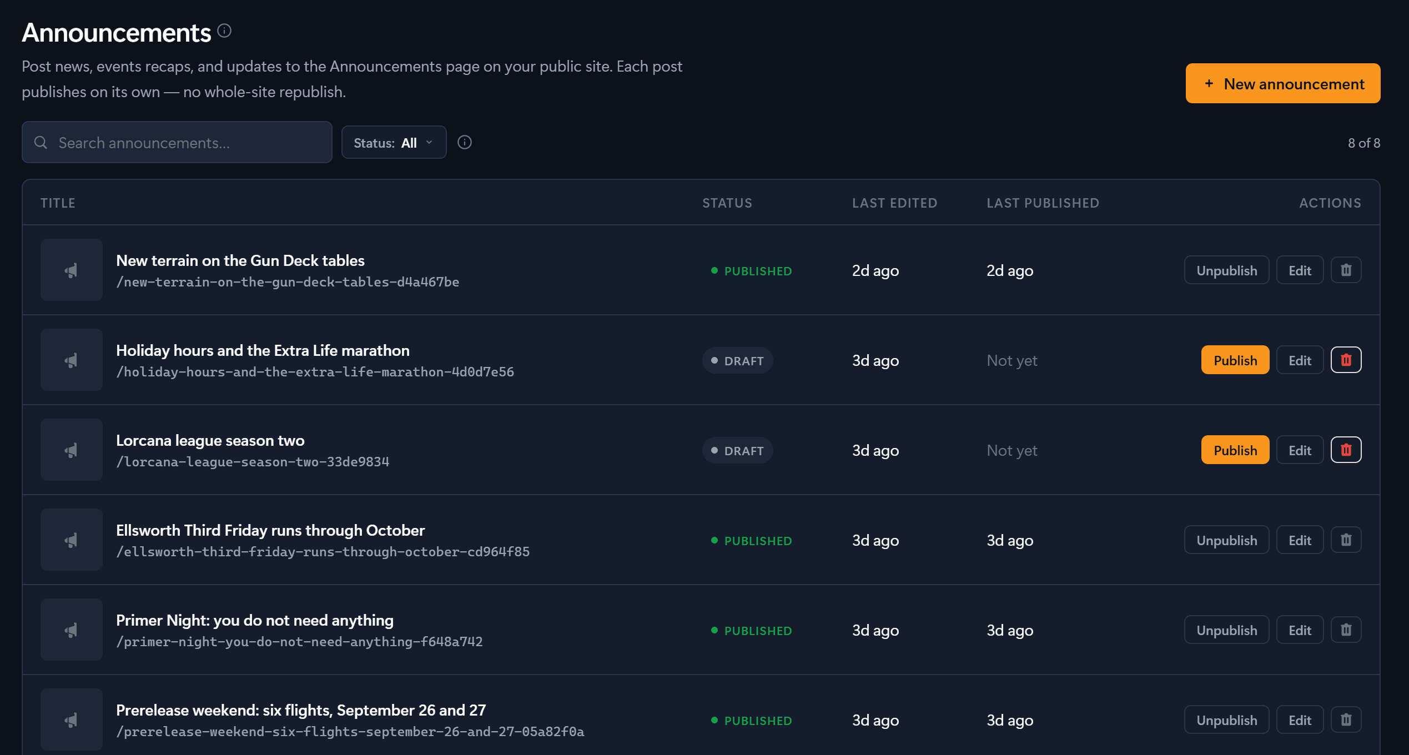
Task: Click trash icon for Lorcana league season two
Action: coord(1346,450)
